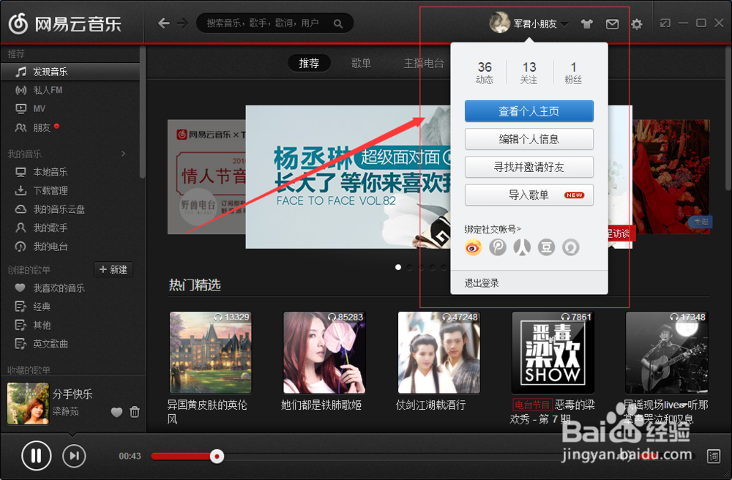Pause the currently playing song
Viewport: 732px width, 480px height.
tap(36, 456)
